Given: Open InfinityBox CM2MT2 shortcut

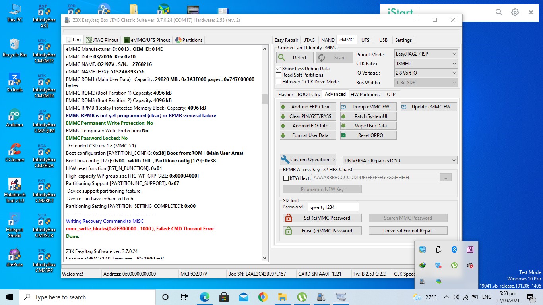Looking at the screenshot, I should pyautogui.click(x=44, y=51).
